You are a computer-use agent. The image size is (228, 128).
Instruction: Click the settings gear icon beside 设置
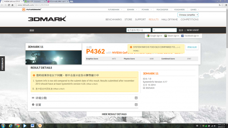[33, 105]
